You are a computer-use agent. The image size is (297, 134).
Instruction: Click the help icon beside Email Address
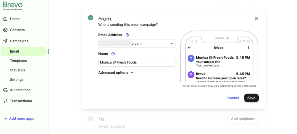point(127,35)
